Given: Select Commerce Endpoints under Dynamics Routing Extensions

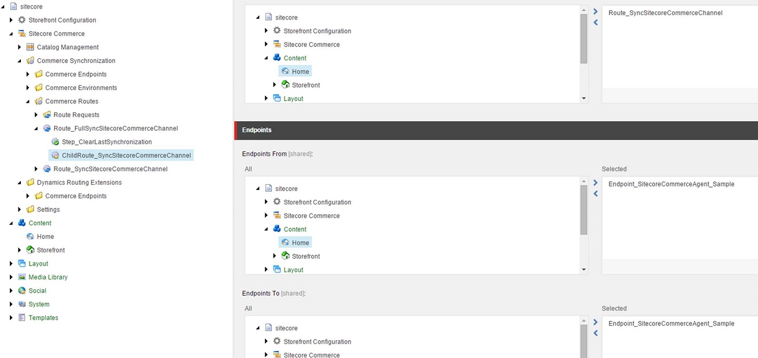Looking at the screenshot, I should pos(76,196).
